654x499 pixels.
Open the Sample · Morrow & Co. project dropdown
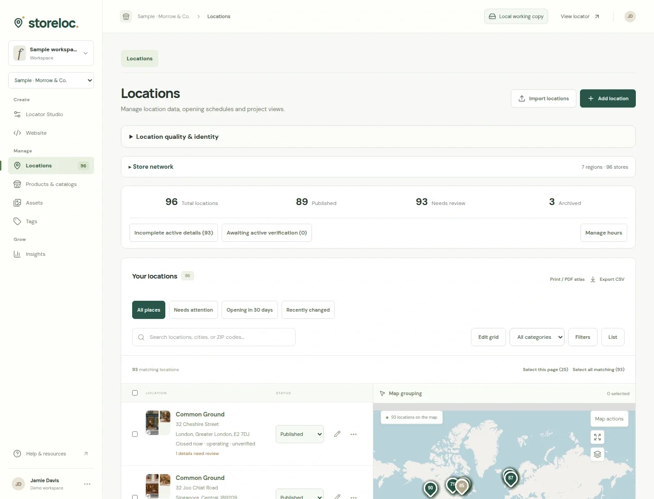(51, 80)
